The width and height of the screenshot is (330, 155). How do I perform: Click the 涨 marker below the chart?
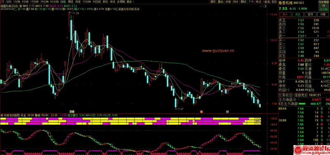[x=201, y=111]
